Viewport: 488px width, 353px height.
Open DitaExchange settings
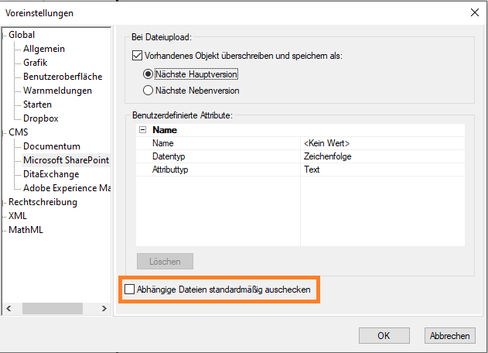(x=52, y=174)
